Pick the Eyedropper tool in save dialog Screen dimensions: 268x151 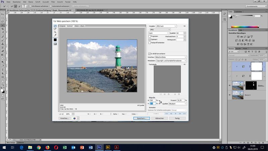(x=55, y=35)
